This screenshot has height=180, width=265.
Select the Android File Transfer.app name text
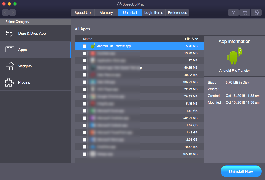[114, 46]
